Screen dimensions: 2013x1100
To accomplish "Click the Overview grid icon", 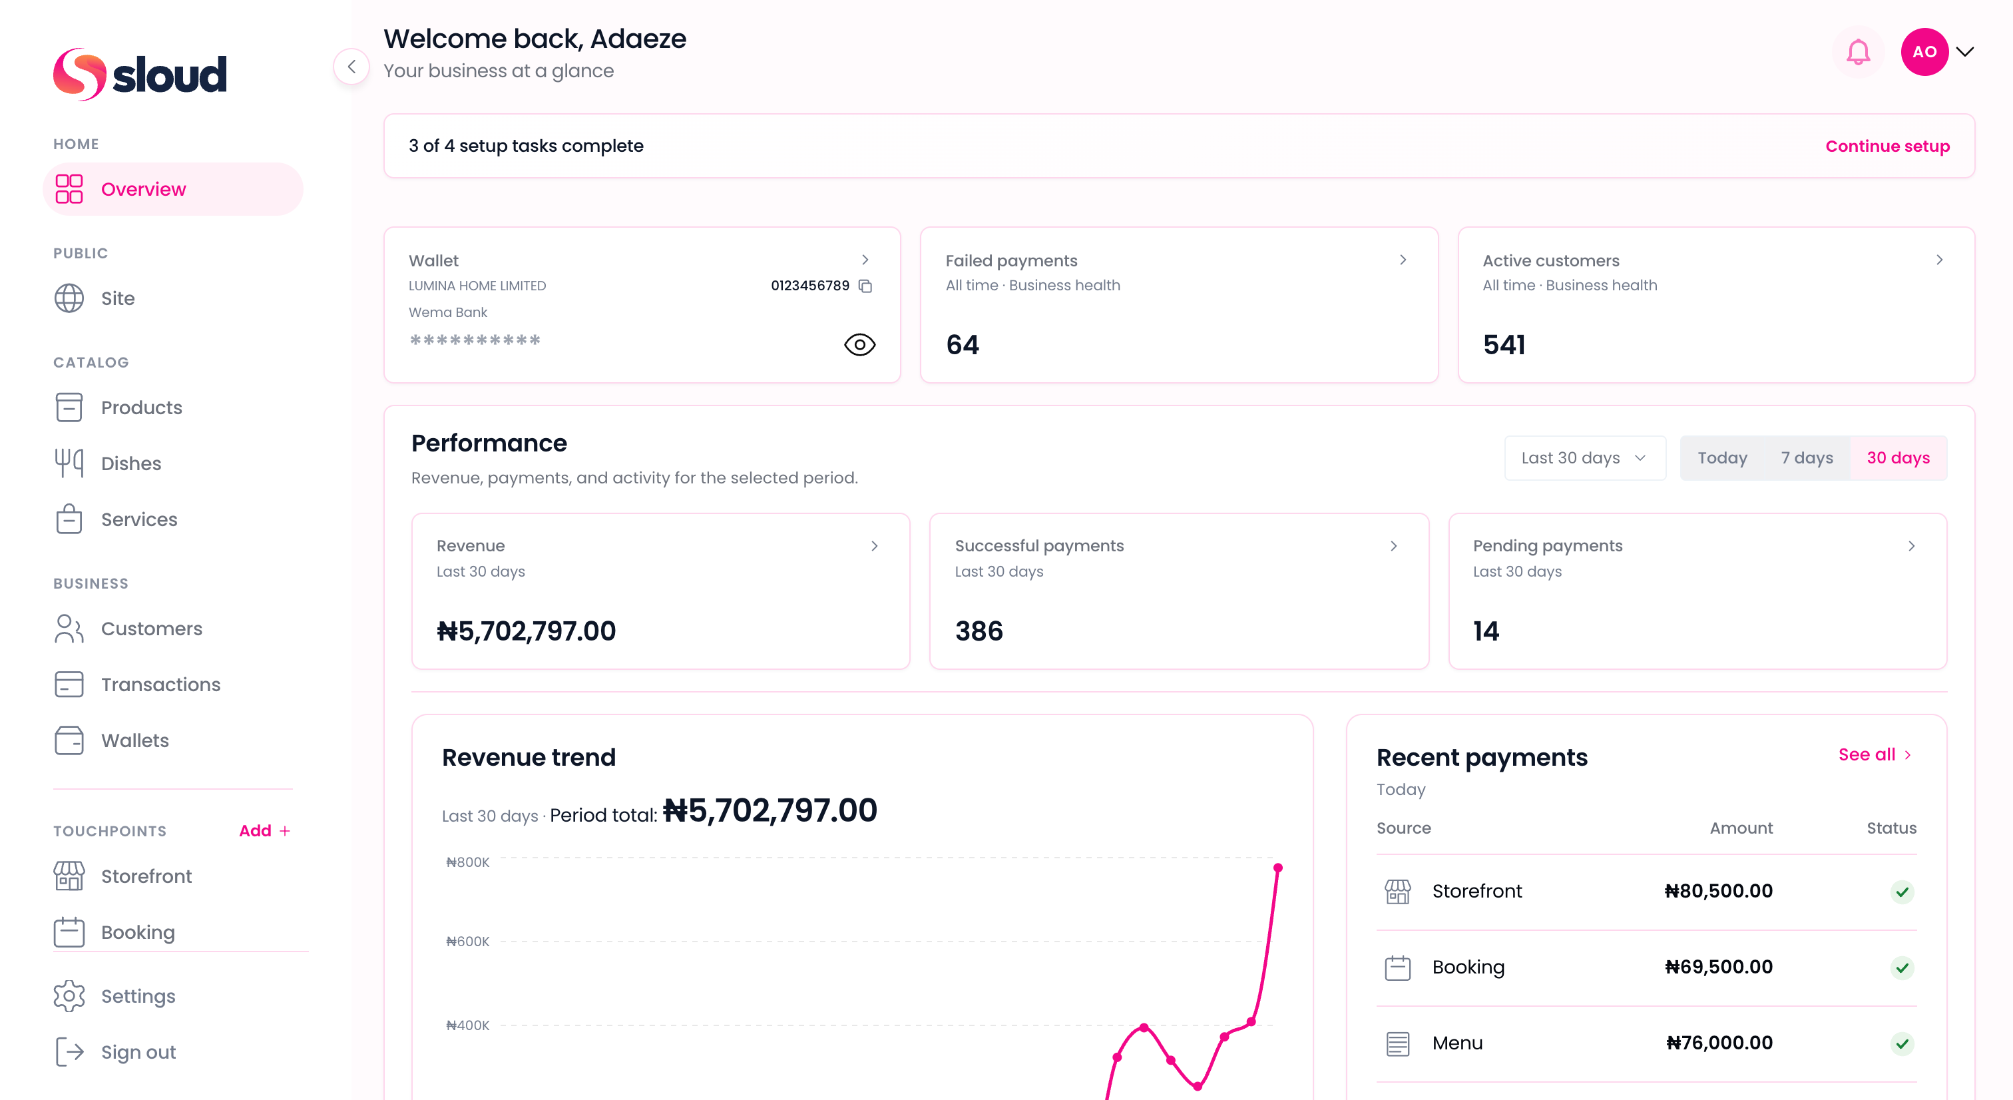I will pos(69,189).
